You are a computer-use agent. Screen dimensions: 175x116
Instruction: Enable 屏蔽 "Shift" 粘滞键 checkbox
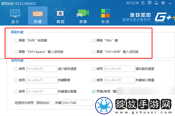[x=16, y=40]
